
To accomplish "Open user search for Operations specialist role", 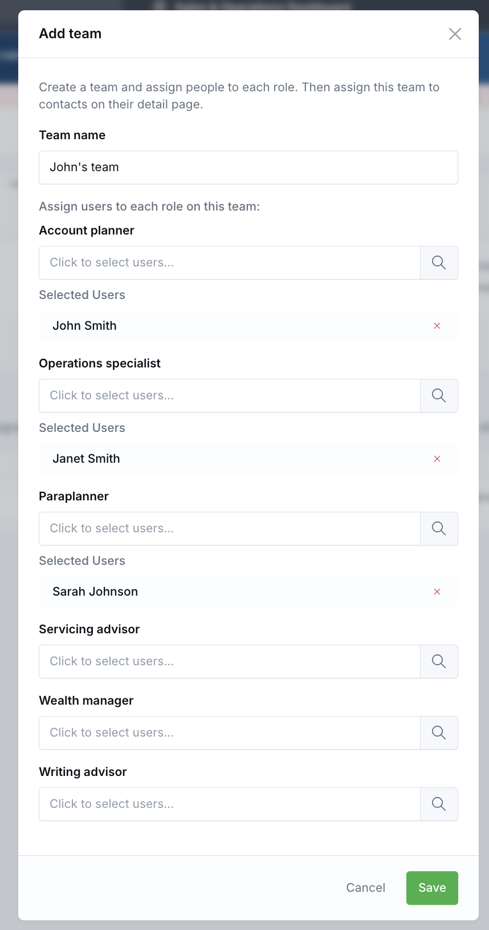I will pos(439,395).
